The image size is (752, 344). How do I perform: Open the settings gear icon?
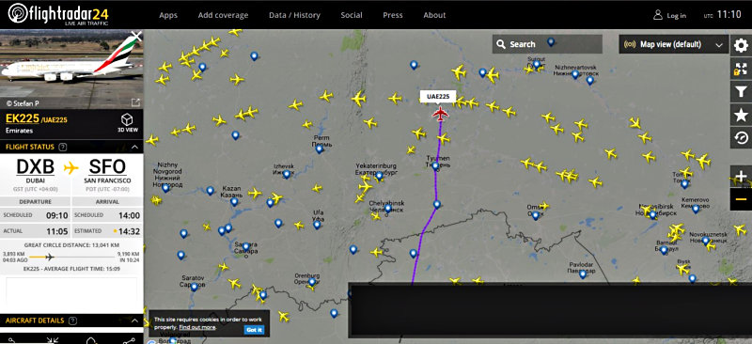pyautogui.click(x=741, y=46)
